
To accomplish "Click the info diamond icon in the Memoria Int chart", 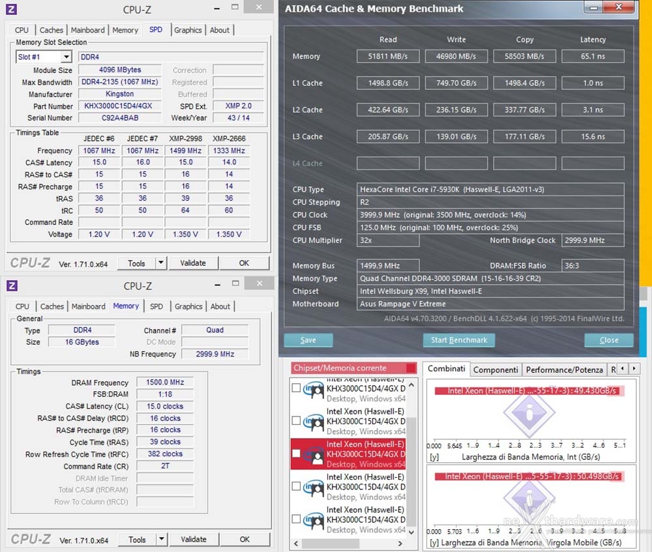I will [x=529, y=413].
